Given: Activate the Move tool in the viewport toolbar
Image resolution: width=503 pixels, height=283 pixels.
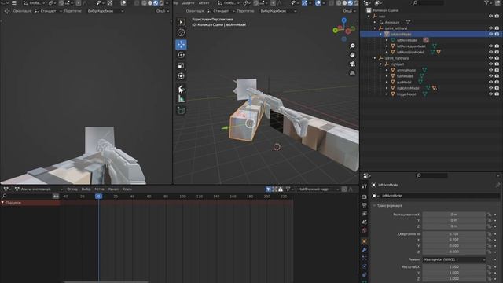Looking at the screenshot, I should click(x=181, y=44).
